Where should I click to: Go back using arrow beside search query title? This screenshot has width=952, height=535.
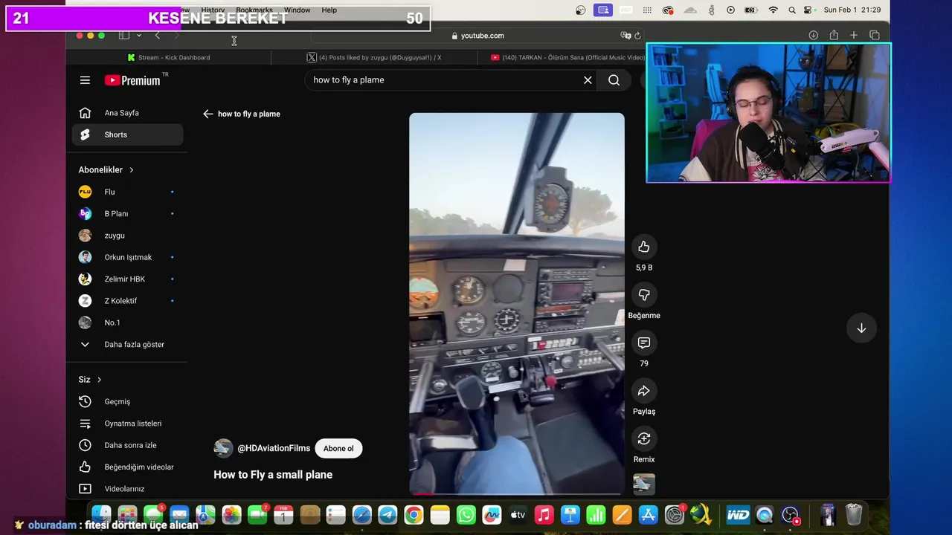208,114
